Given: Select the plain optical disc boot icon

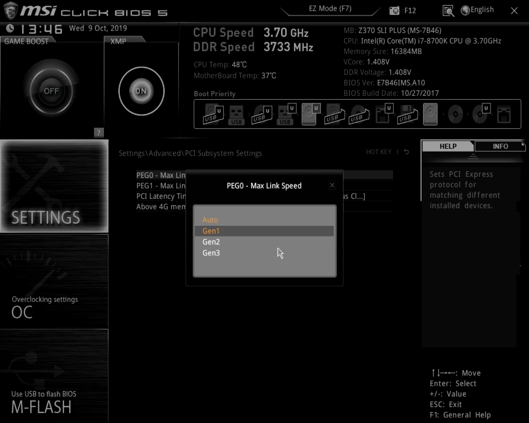Looking at the screenshot, I should 455,114.
